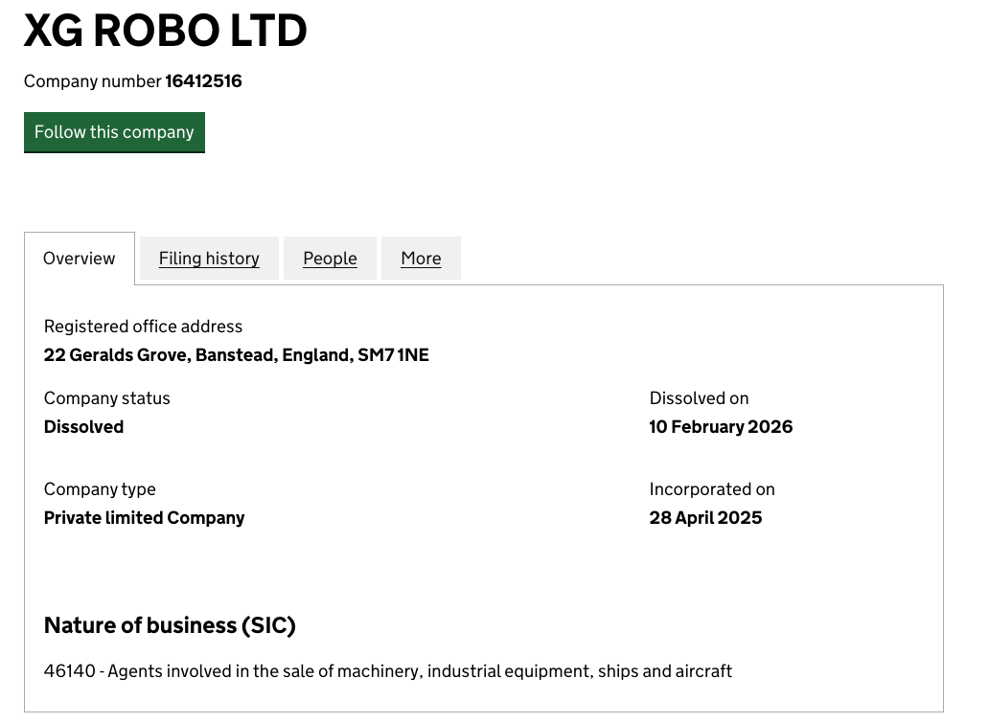This screenshot has width=989, height=723.
Task: Click the Private limited Company value
Action: click(x=144, y=518)
